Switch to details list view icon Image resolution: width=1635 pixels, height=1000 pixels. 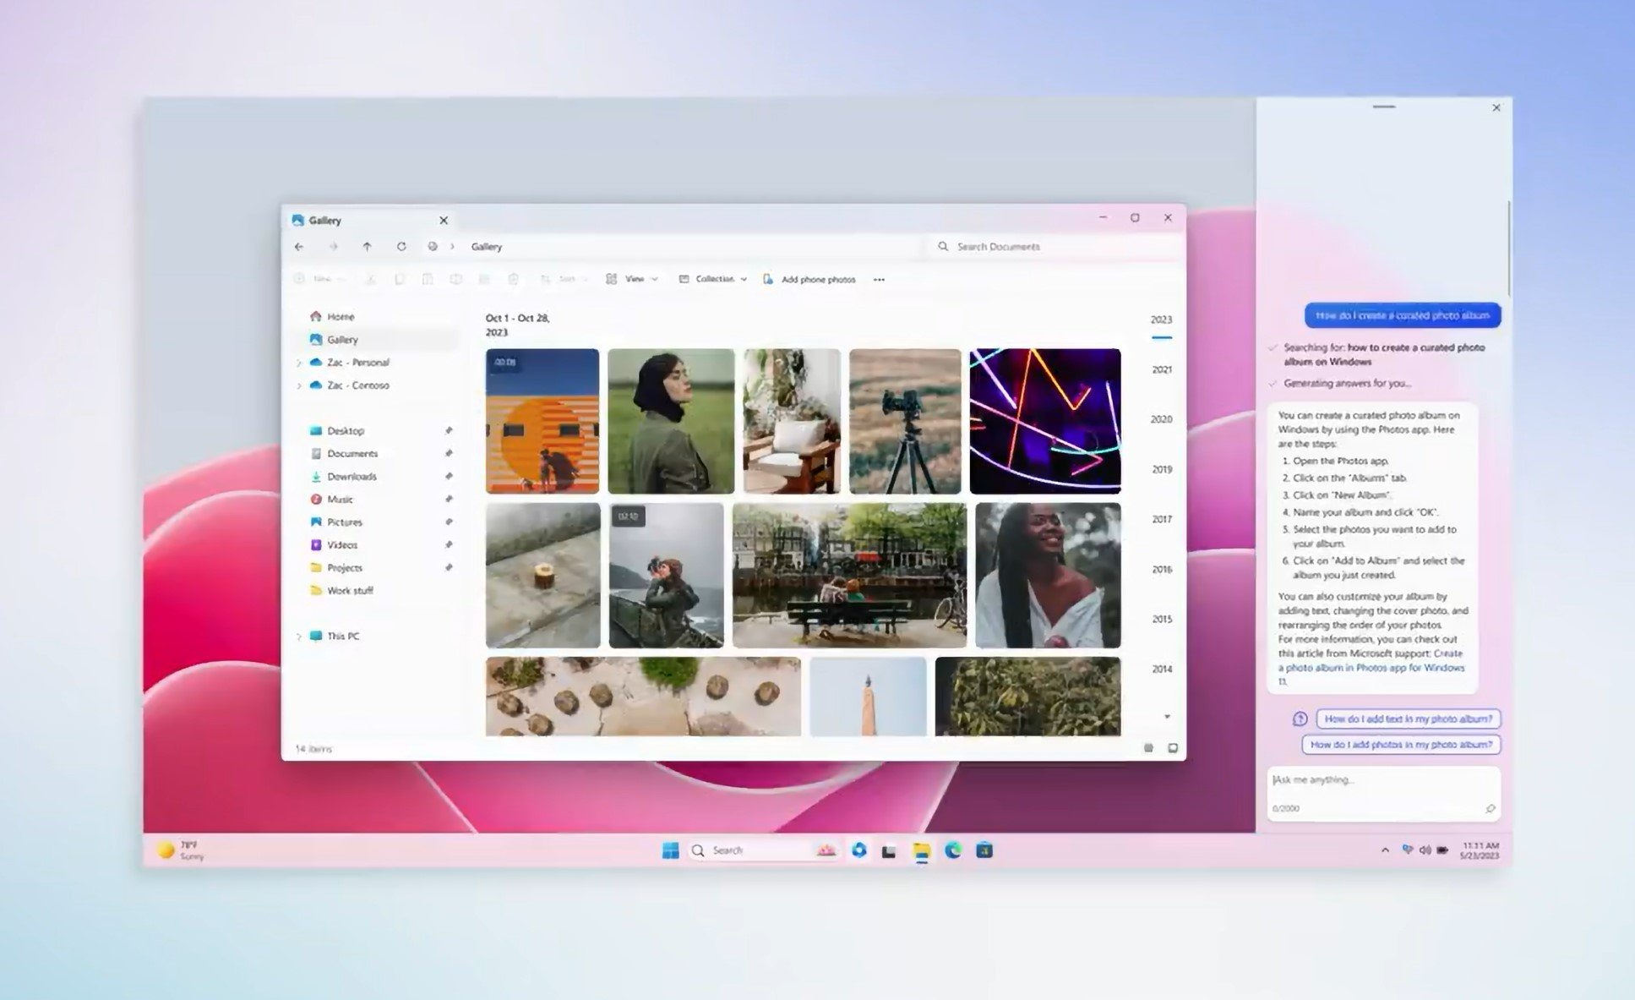(x=1148, y=748)
